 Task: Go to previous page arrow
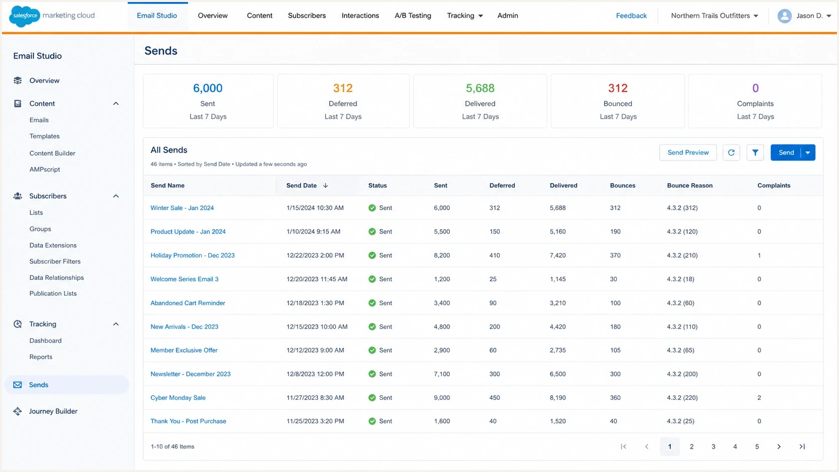[x=647, y=446]
